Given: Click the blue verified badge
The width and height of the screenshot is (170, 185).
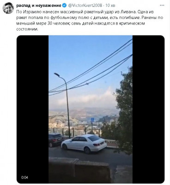Looking at the screenshot, I should click(x=64, y=6).
